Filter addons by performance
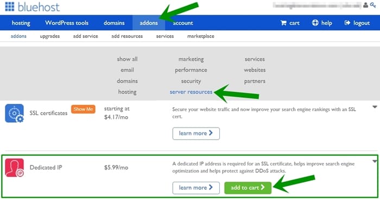This screenshot has height=199, width=380. 191,70
